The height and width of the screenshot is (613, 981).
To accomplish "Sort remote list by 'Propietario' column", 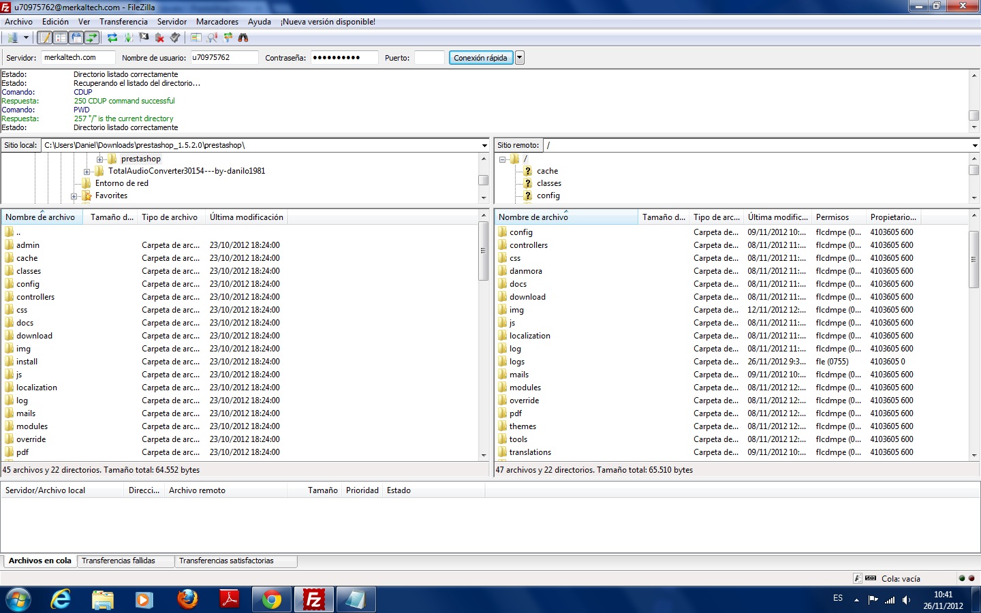I will click(x=893, y=217).
